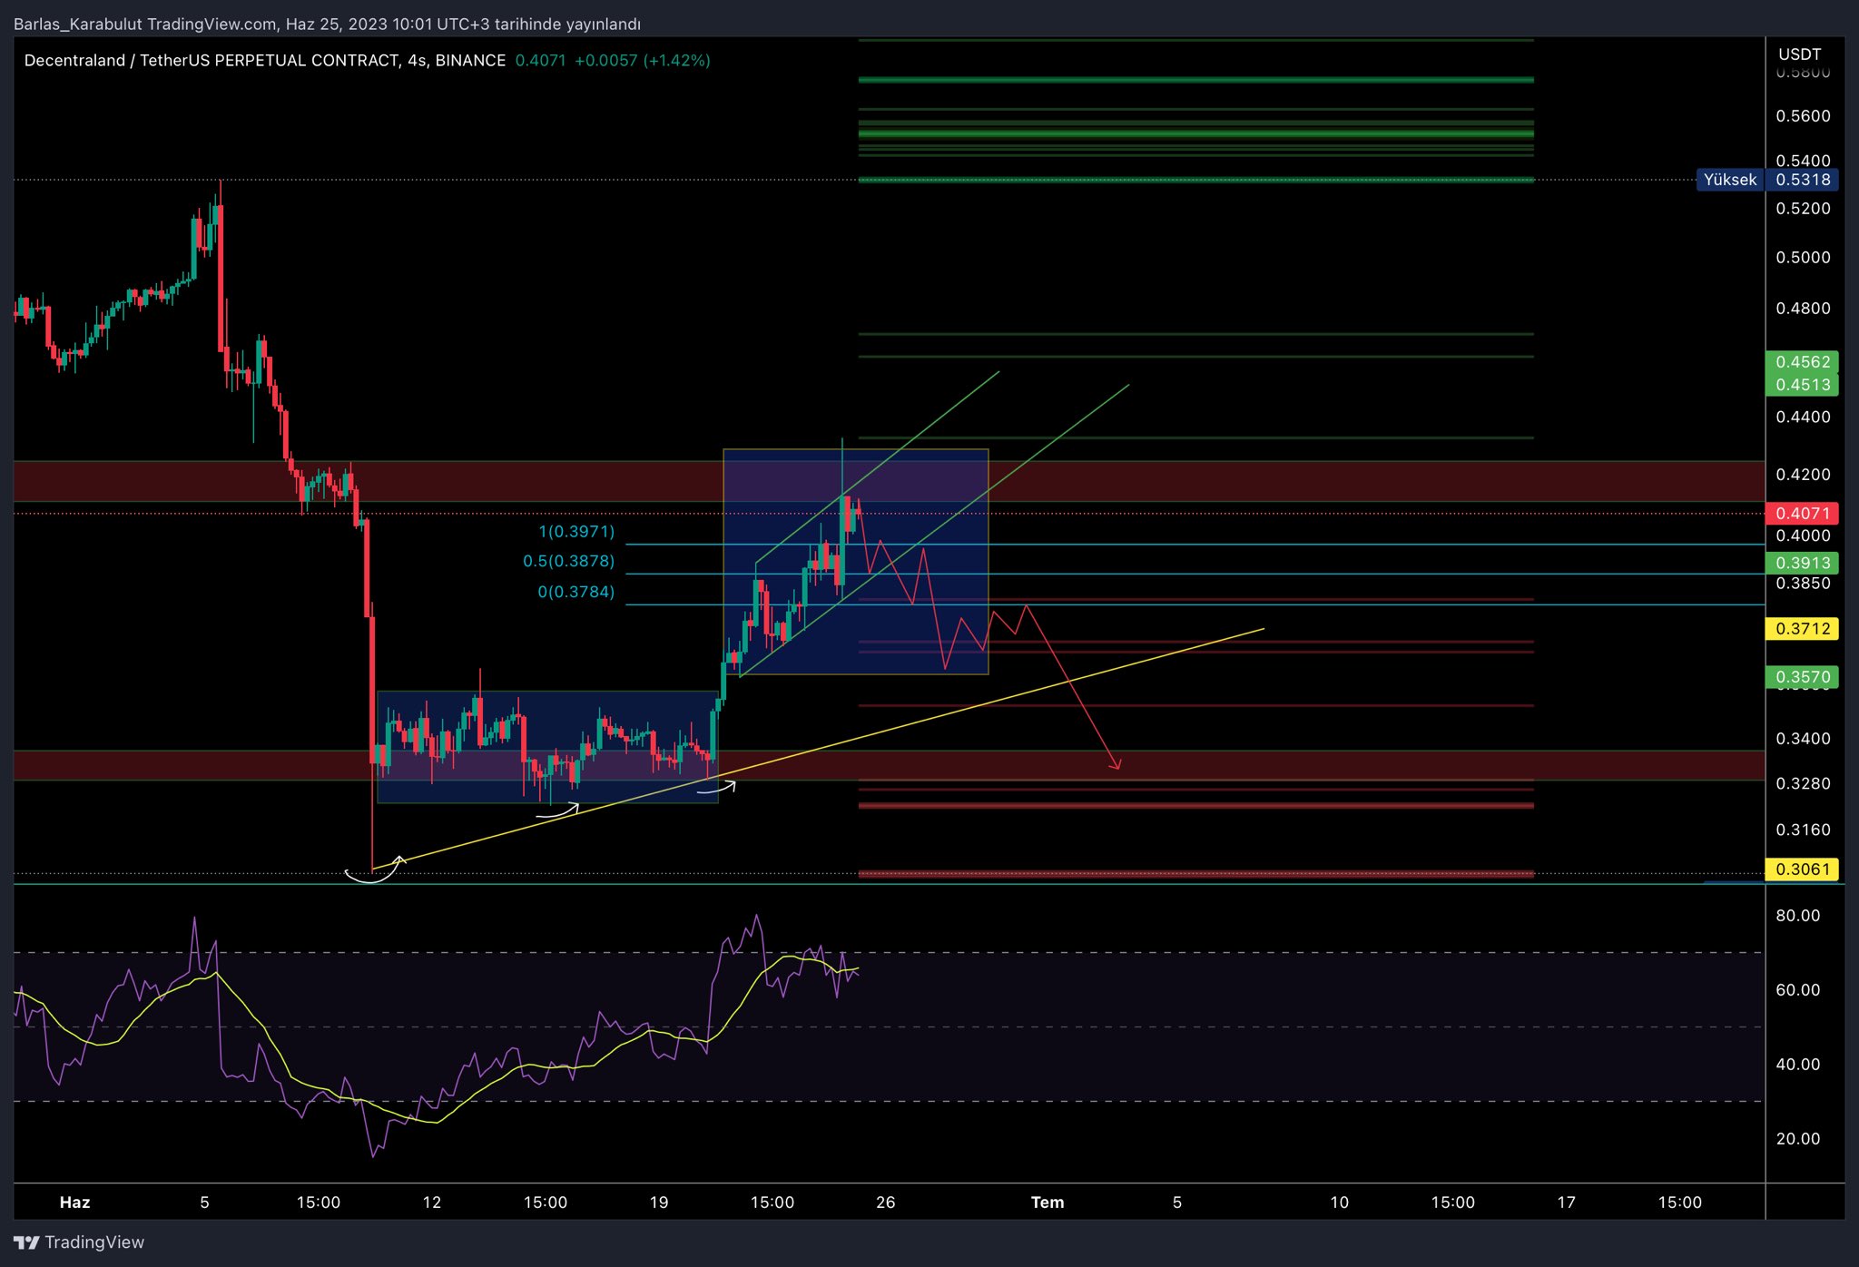Click the red 0.4071 current price label
The image size is (1859, 1267).
point(1802,514)
